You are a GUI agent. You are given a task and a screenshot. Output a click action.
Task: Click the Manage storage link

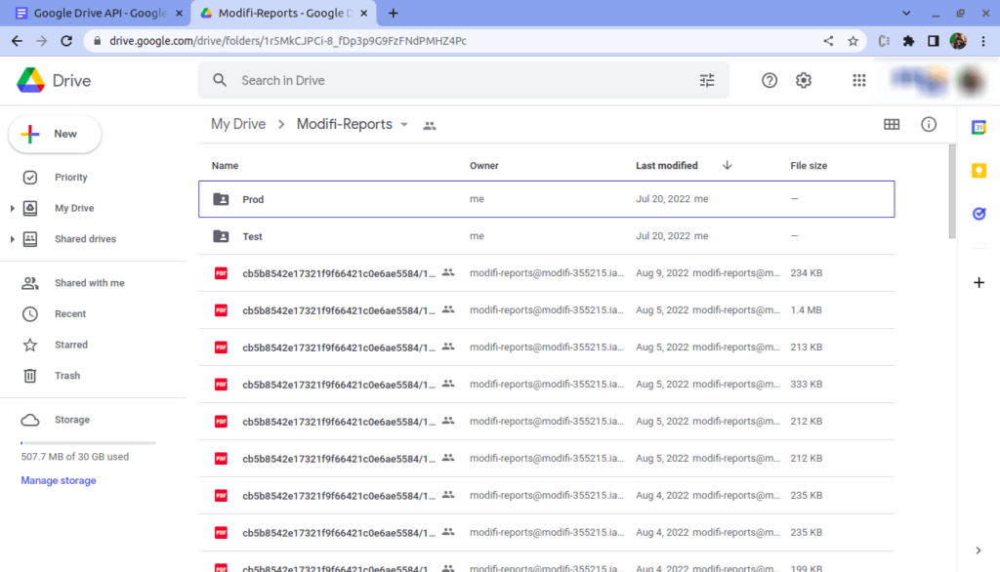click(59, 480)
